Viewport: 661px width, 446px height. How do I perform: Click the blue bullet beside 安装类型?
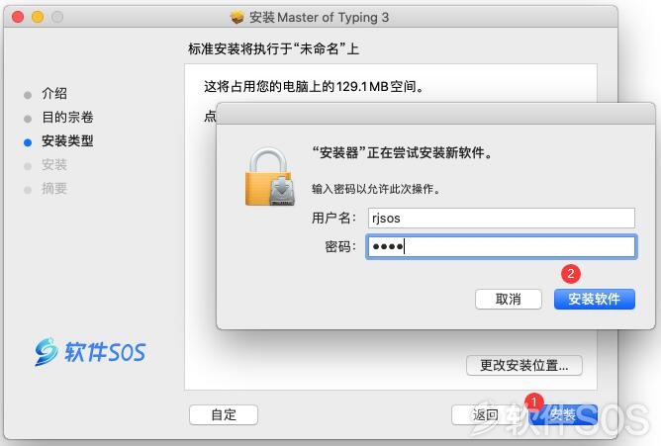[x=28, y=142]
